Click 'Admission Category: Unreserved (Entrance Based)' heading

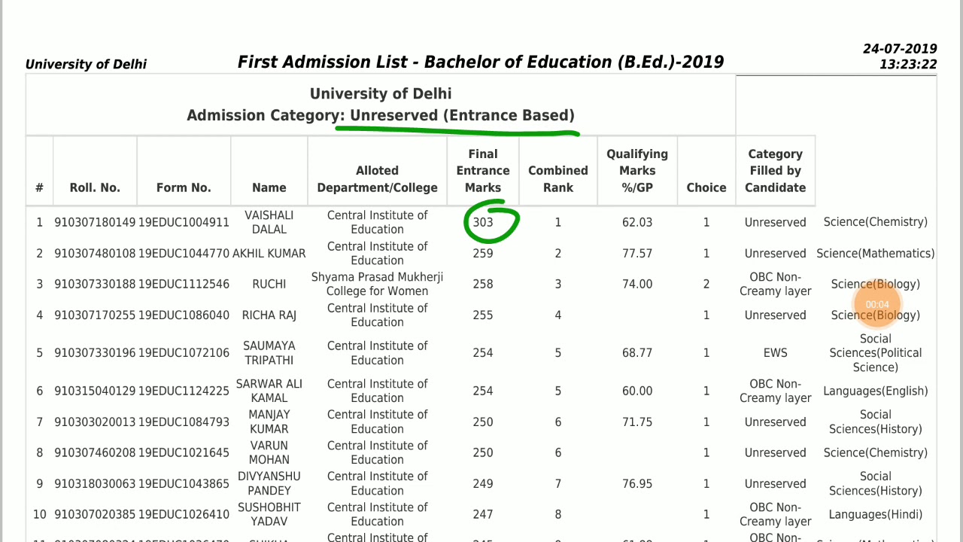(381, 116)
